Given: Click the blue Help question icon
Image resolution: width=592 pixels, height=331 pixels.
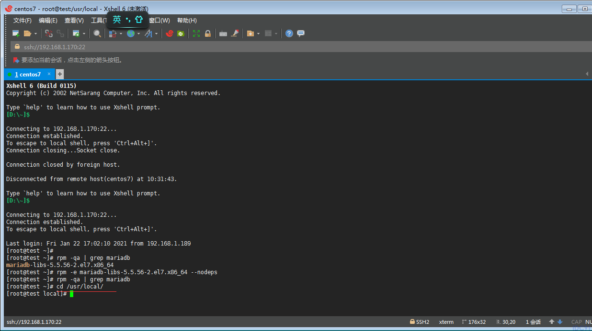Looking at the screenshot, I should pyautogui.click(x=289, y=33).
